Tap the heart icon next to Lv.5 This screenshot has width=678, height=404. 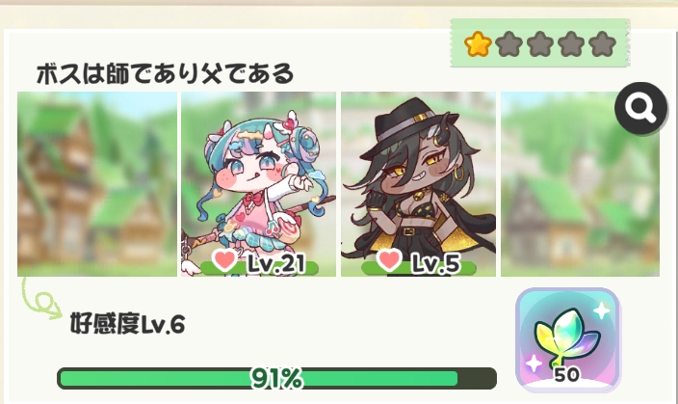tap(388, 260)
